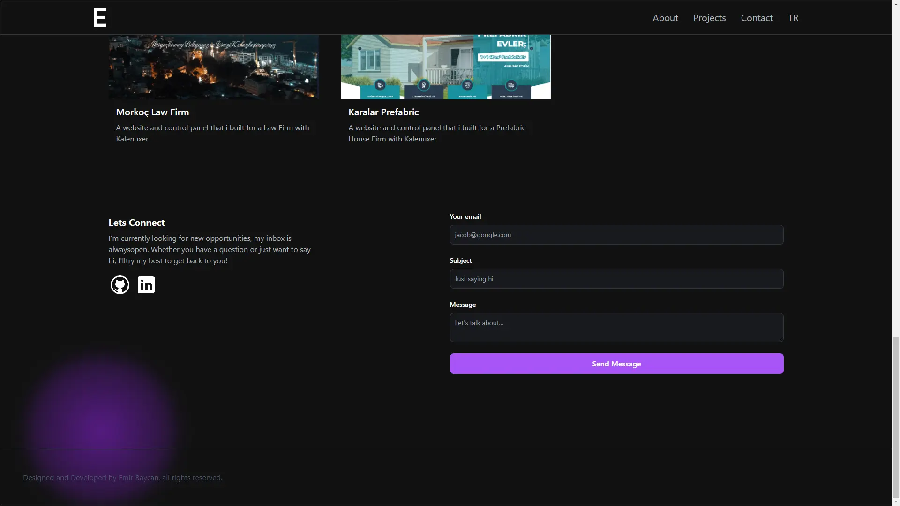Switch language using TR toggle
The width and height of the screenshot is (900, 506).
(x=793, y=18)
